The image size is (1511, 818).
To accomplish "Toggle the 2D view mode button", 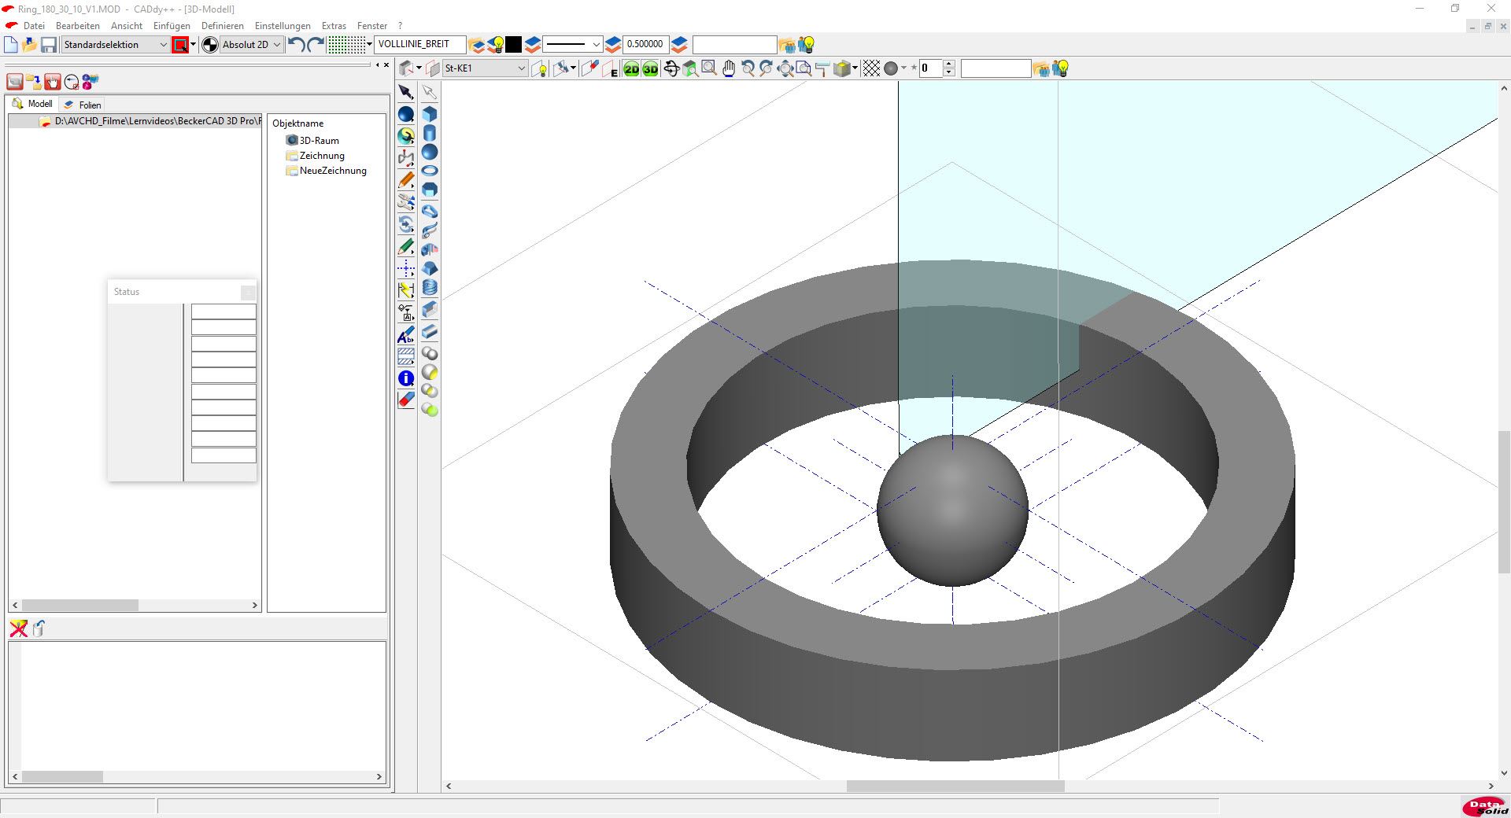I will pyautogui.click(x=631, y=69).
